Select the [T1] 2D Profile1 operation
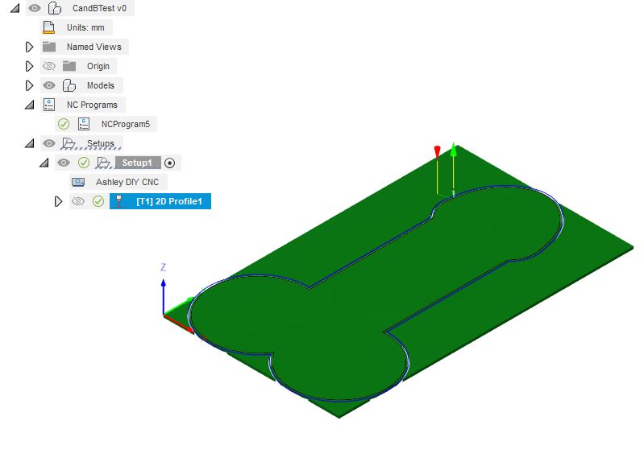Viewport: 644px width, 462px height. tap(160, 201)
